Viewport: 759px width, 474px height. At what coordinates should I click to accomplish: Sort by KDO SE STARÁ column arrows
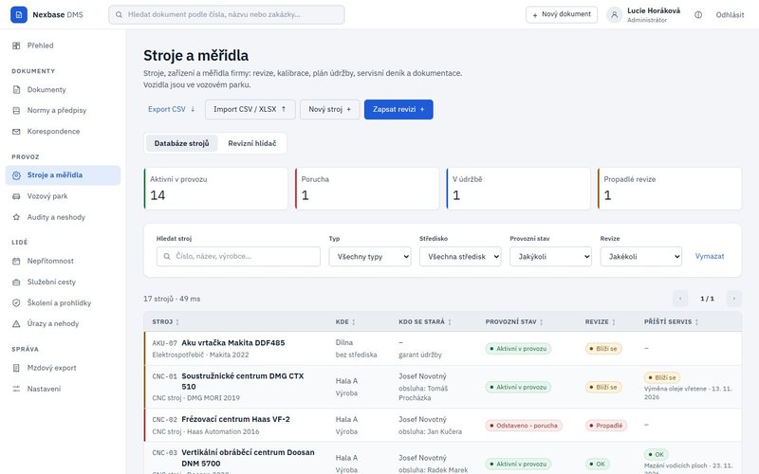pyautogui.click(x=449, y=322)
